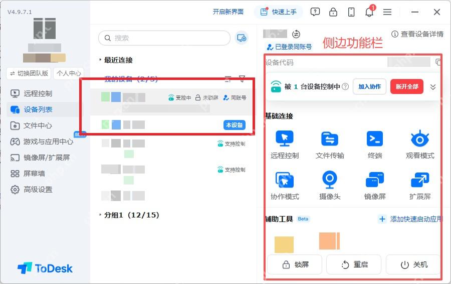Open the mobile phone icon in title bar
The width and height of the screenshot is (451, 284).
point(351,12)
